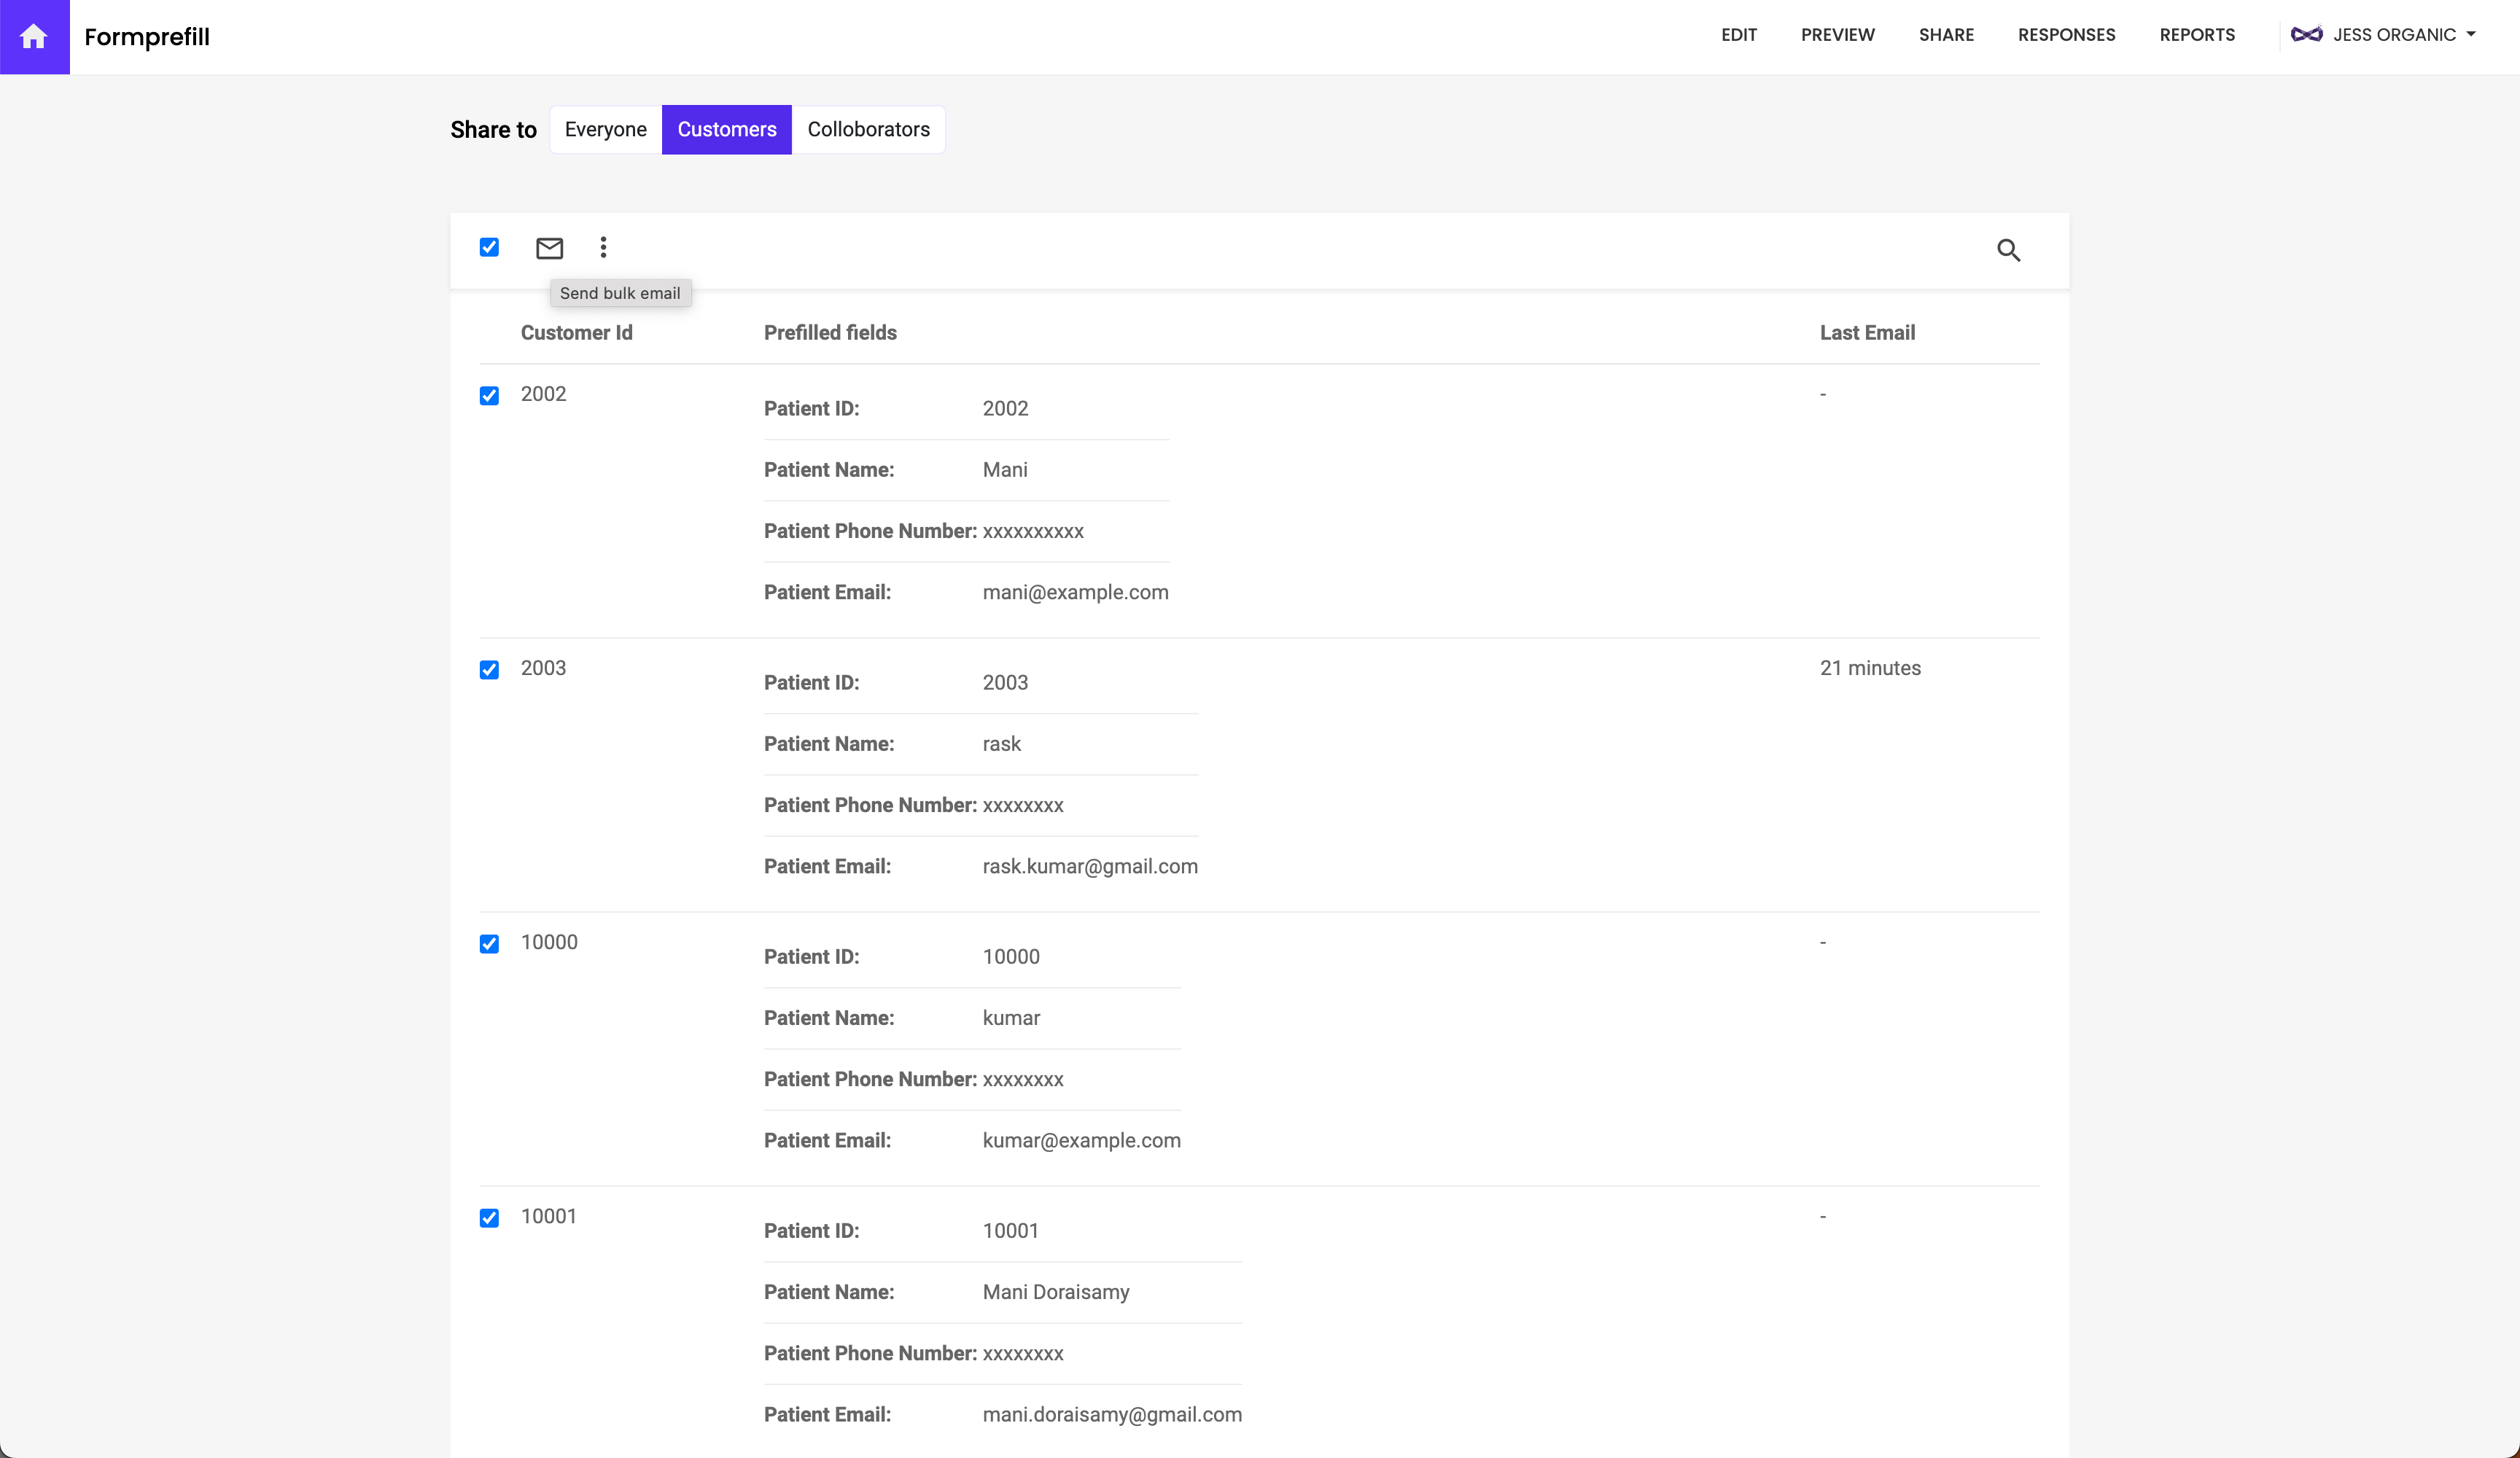Click the search magnifier icon
2520x1458 pixels.
(2008, 250)
